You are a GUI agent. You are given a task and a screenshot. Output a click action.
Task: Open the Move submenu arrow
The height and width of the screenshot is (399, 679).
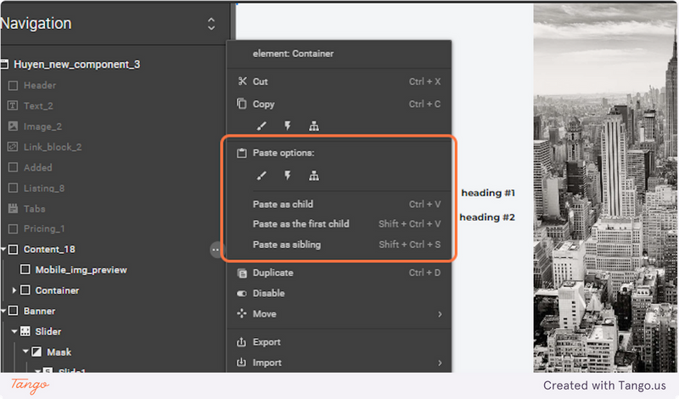pyautogui.click(x=440, y=314)
